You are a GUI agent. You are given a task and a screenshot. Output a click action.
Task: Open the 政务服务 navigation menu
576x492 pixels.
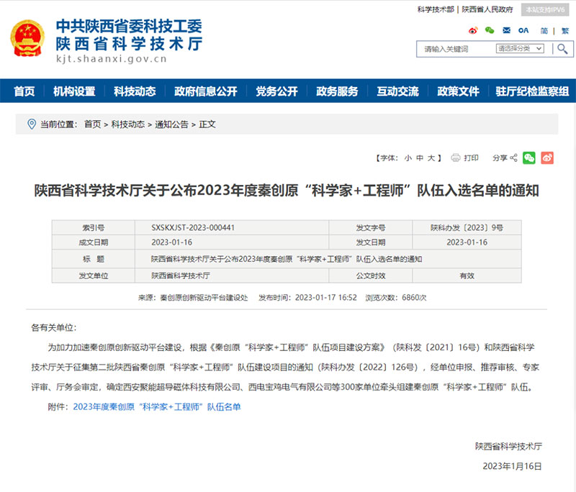(337, 91)
